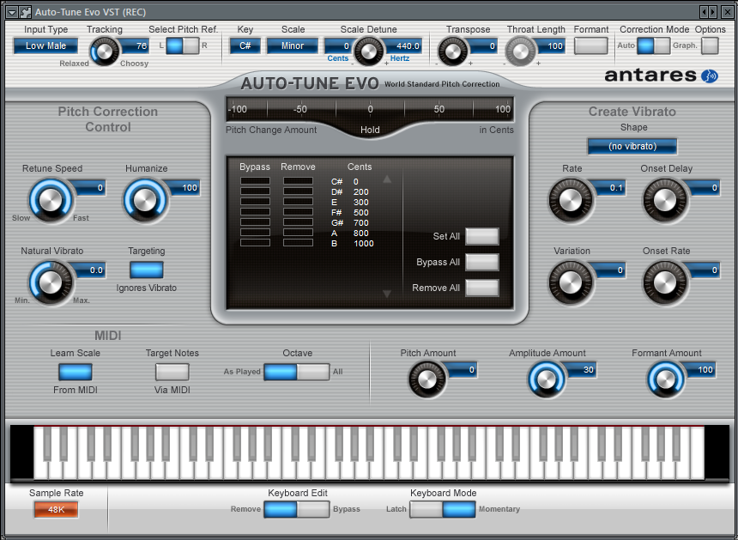Click the vibrato Rate knob

click(x=571, y=201)
